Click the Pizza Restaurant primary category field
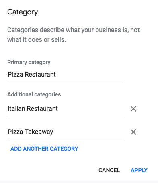 click(66, 75)
